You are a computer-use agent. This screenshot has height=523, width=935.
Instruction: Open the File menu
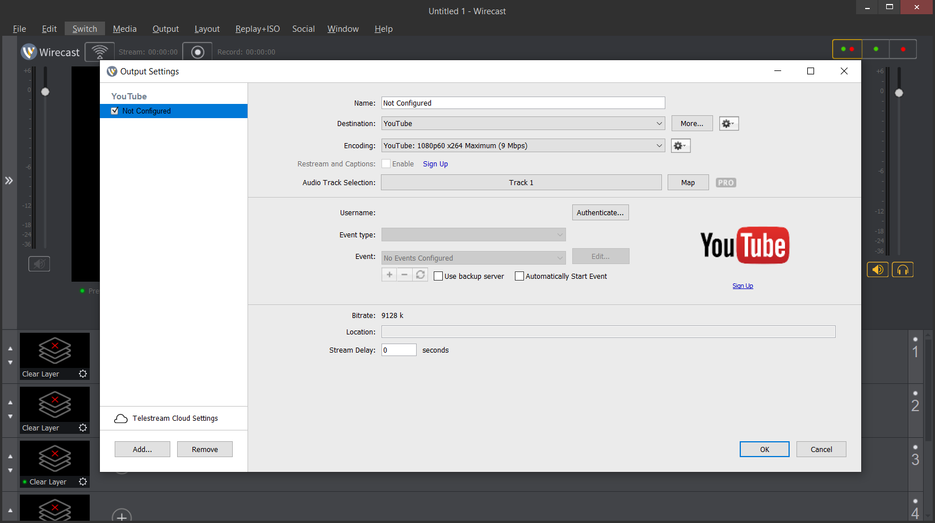[19, 29]
